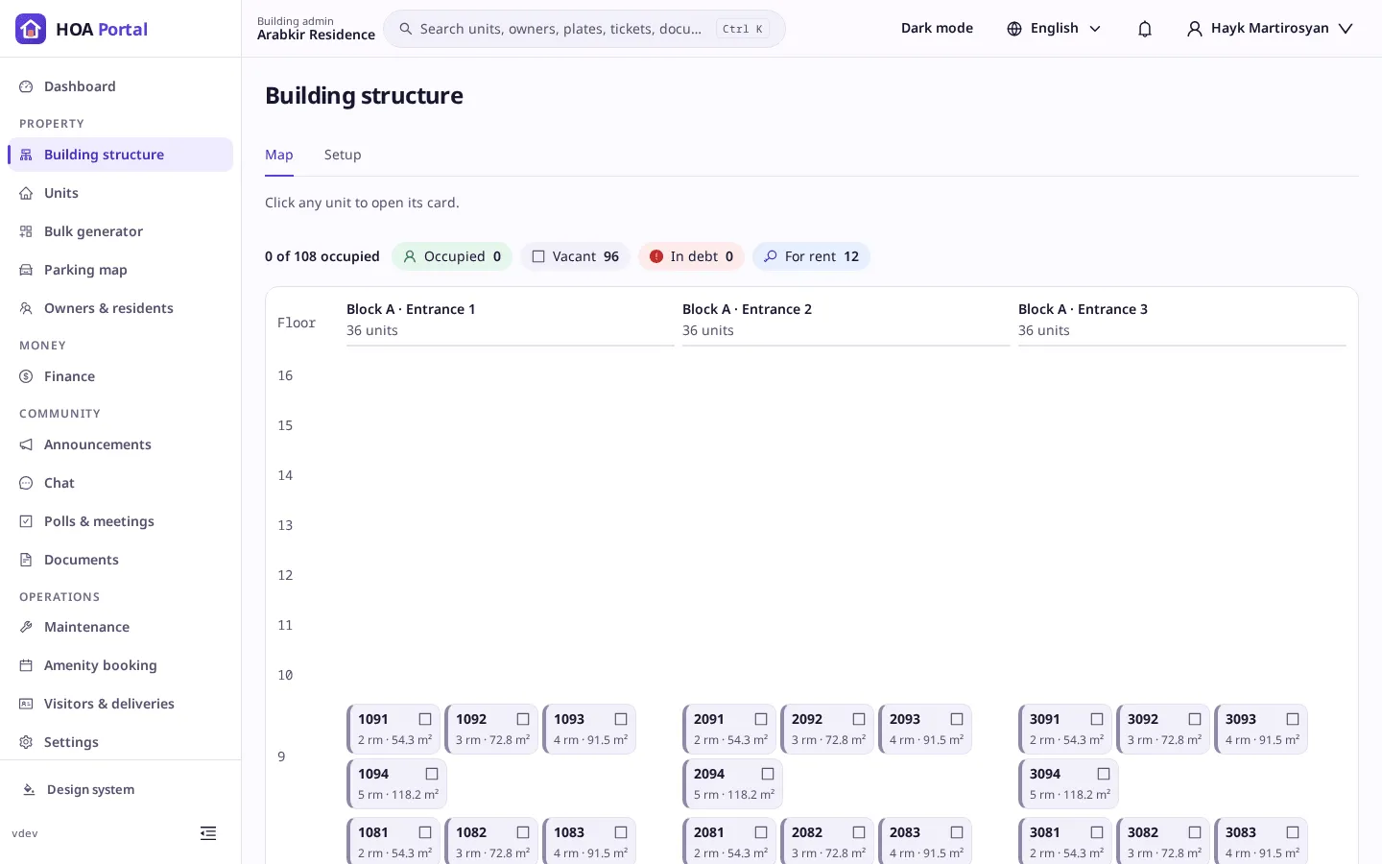Switch to the Setup tab
Viewport: 1382px width, 864px height.
343,155
